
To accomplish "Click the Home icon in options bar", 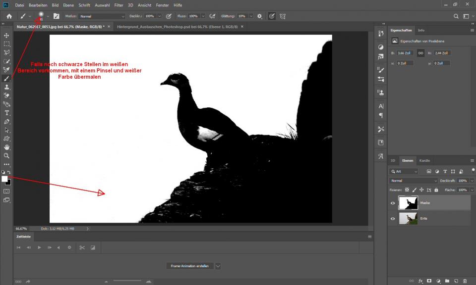I will [x=9, y=16].
